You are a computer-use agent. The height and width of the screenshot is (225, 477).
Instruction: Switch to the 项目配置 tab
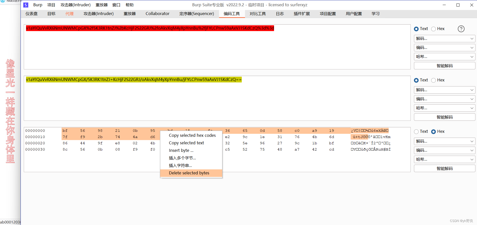click(x=328, y=14)
